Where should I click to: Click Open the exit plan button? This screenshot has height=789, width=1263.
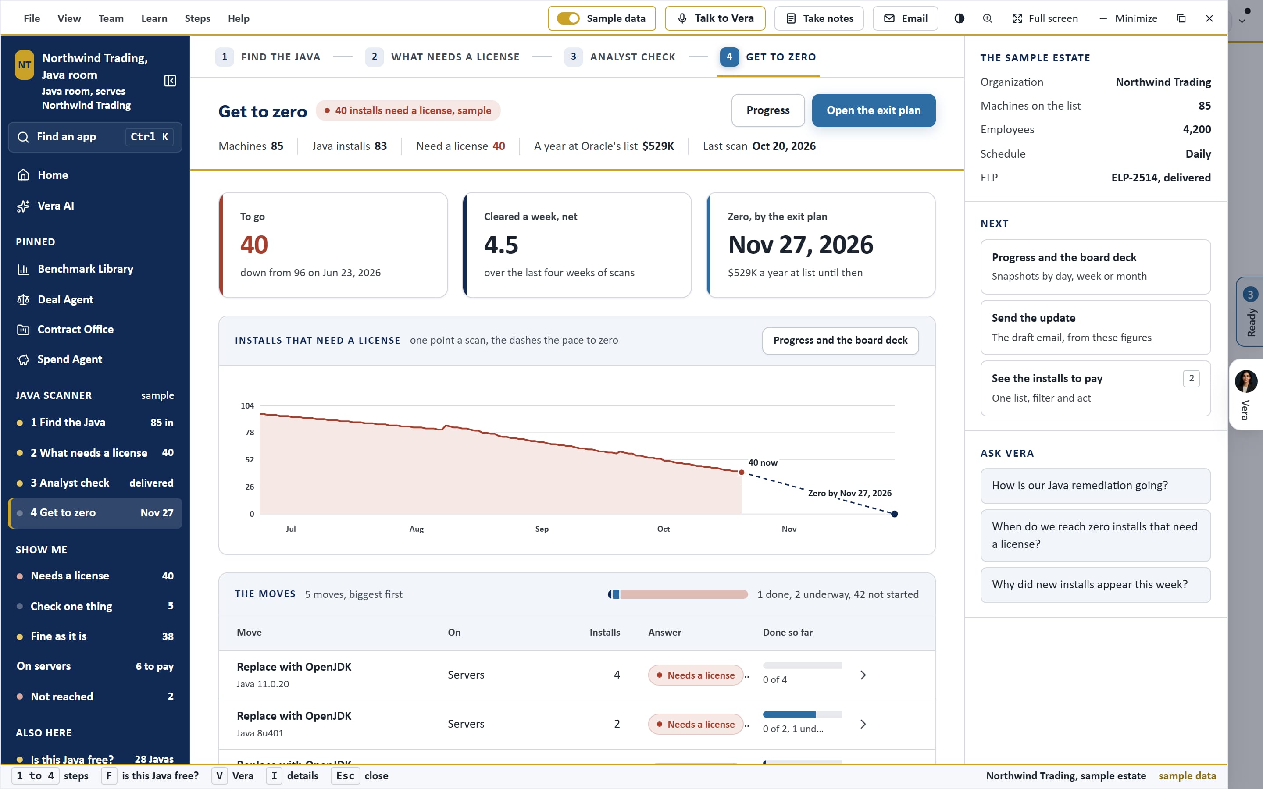coord(874,110)
